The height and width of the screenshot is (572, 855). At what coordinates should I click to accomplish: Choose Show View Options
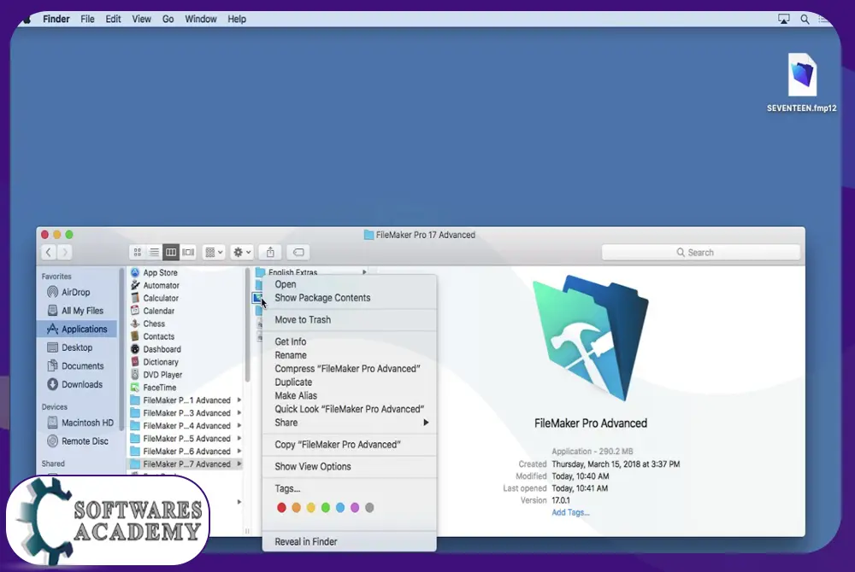click(350, 466)
